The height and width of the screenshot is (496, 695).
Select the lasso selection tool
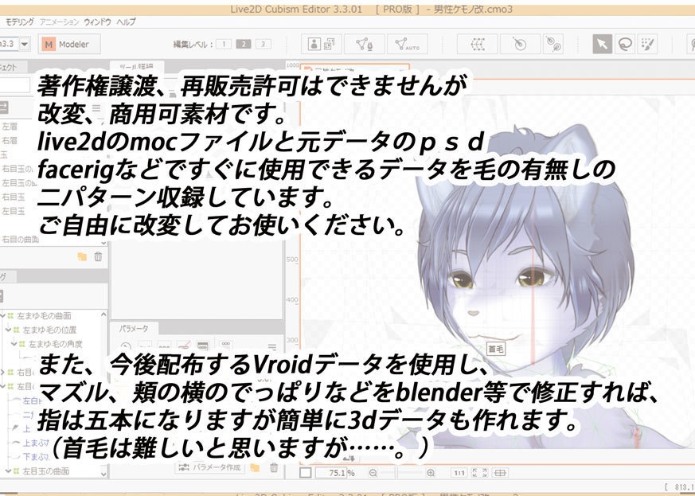(625, 44)
